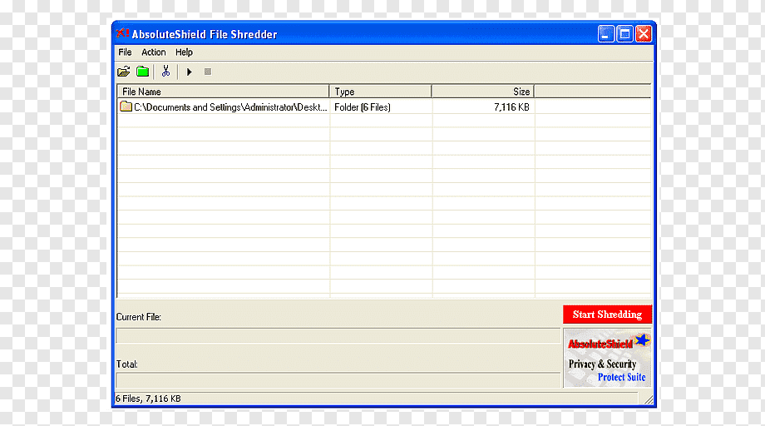Click the gray stop square toolbar icon
This screenshot has width=765, height=426.
(x=208, y=72)
